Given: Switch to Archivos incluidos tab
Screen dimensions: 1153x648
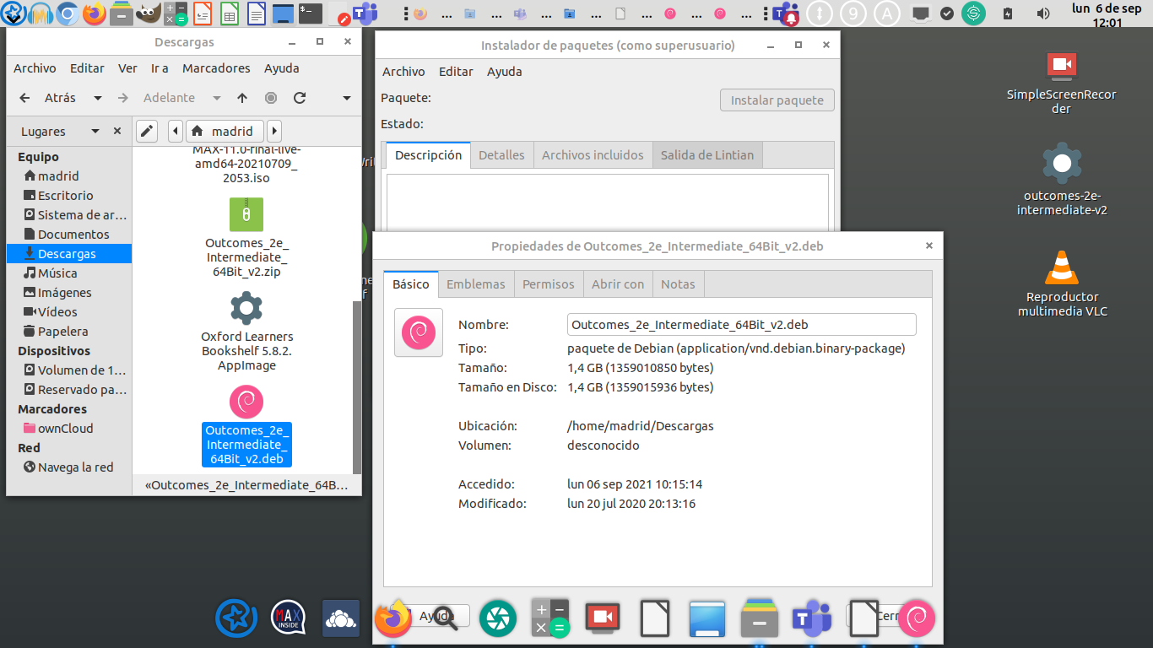Looking at the screenshot, I should click(593, 155).
